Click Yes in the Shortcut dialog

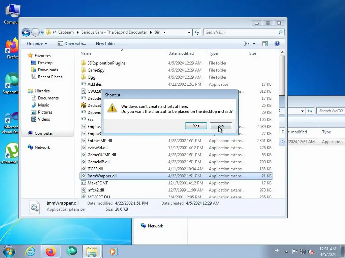(196, 126)
